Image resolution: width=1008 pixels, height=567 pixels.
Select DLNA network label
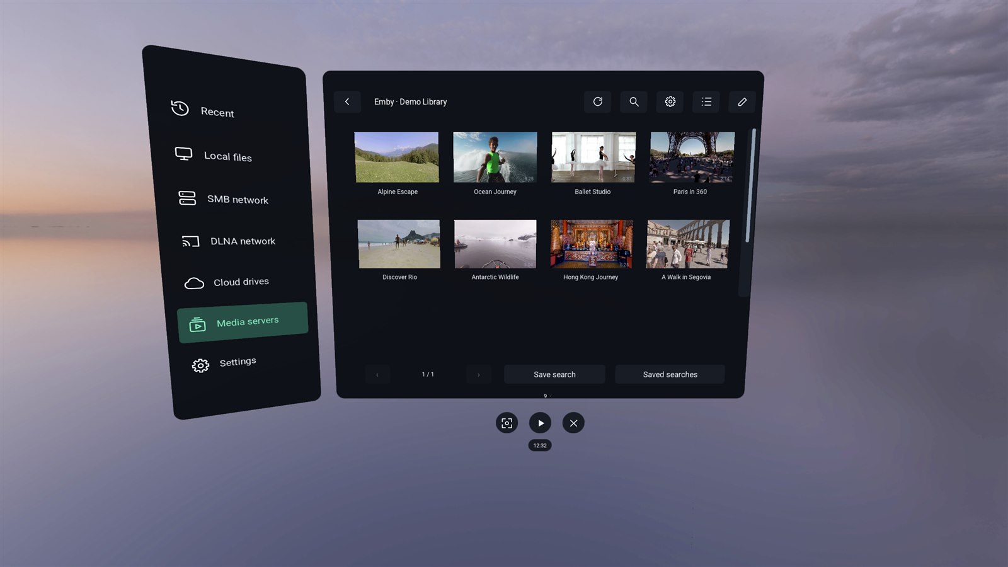coord(243,241)
